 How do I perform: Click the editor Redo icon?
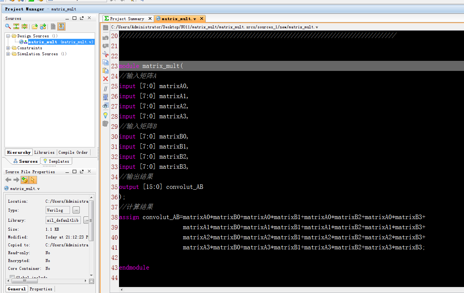coord(106,46)
